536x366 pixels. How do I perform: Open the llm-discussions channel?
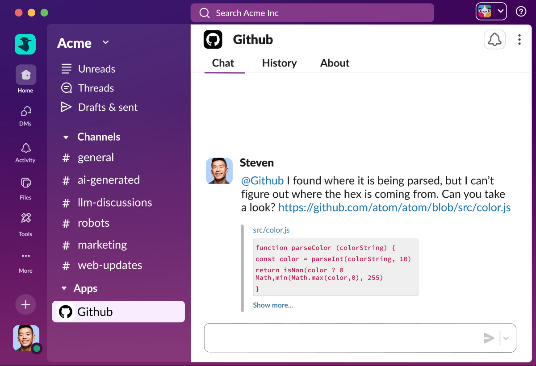[x=114, y=203]
